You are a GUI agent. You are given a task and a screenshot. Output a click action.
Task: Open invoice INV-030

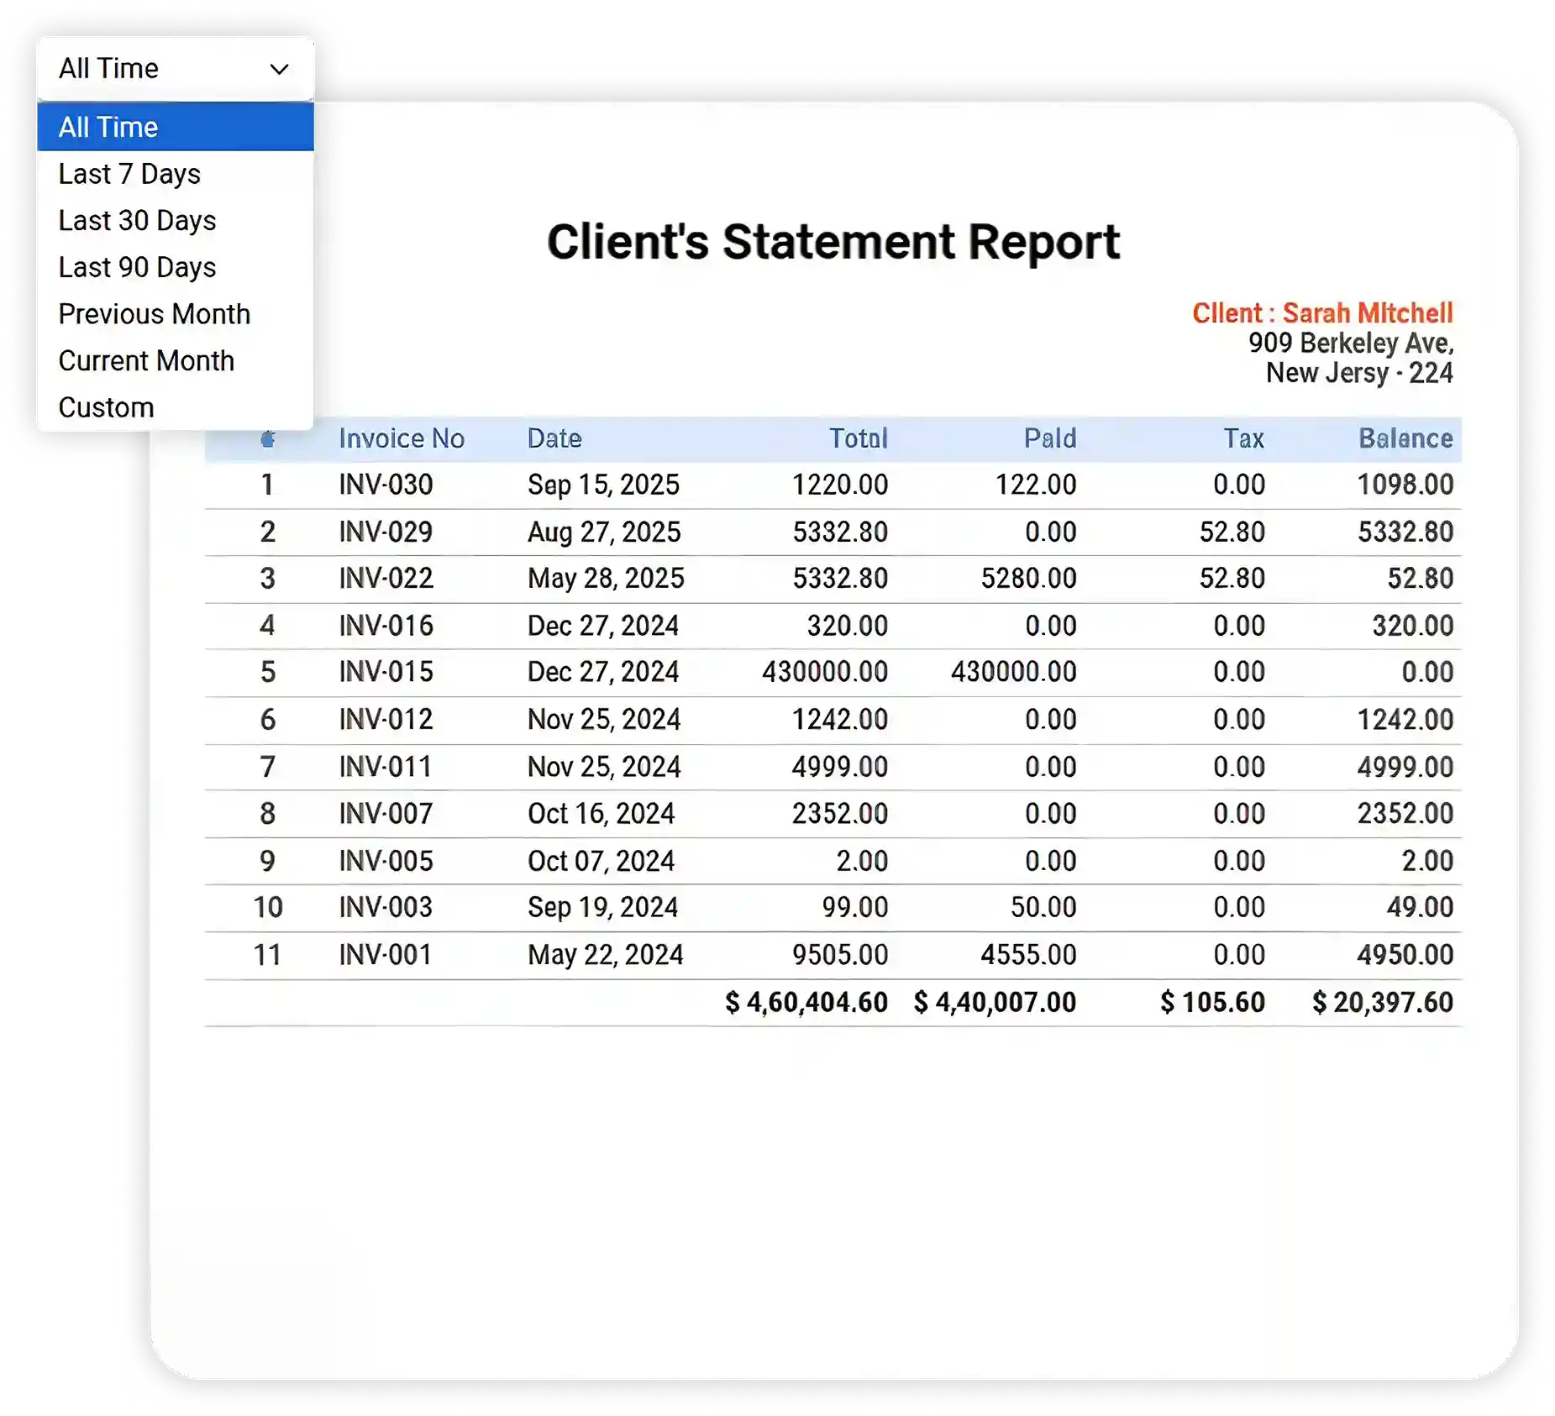[386, 485]
